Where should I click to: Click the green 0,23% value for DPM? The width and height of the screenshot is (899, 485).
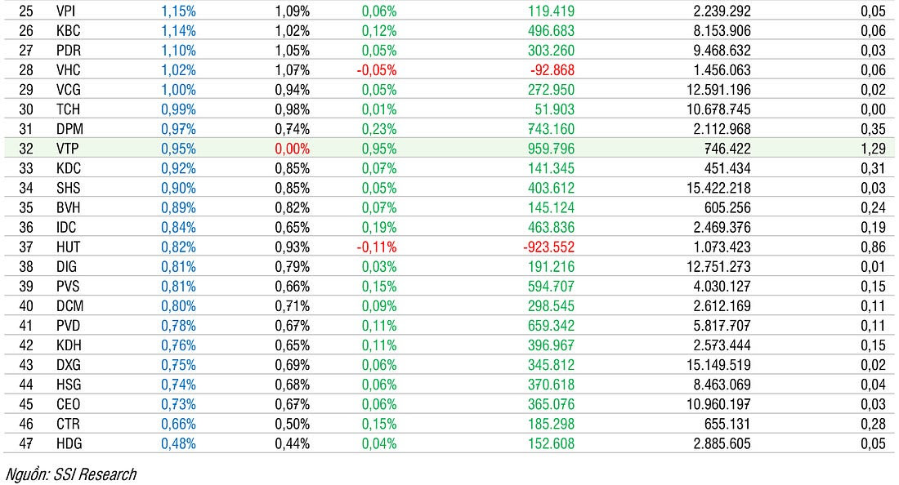click(379, 129)
